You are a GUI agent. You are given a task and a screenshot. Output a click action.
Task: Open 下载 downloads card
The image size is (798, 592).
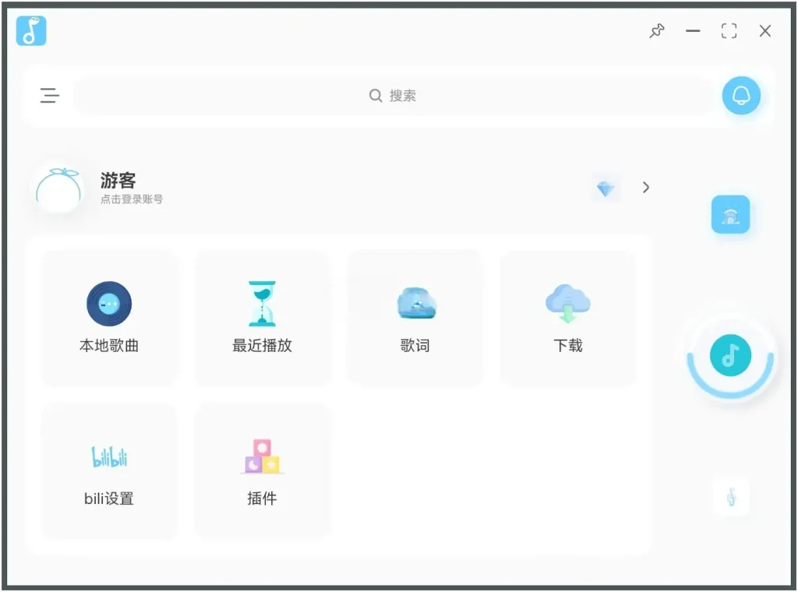tap(568, 318)
